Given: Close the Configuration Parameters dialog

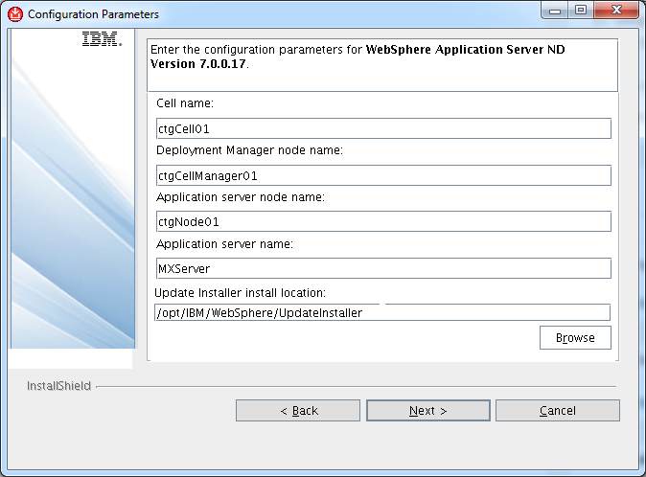Looking at the screenshot, I should point(616,10).
